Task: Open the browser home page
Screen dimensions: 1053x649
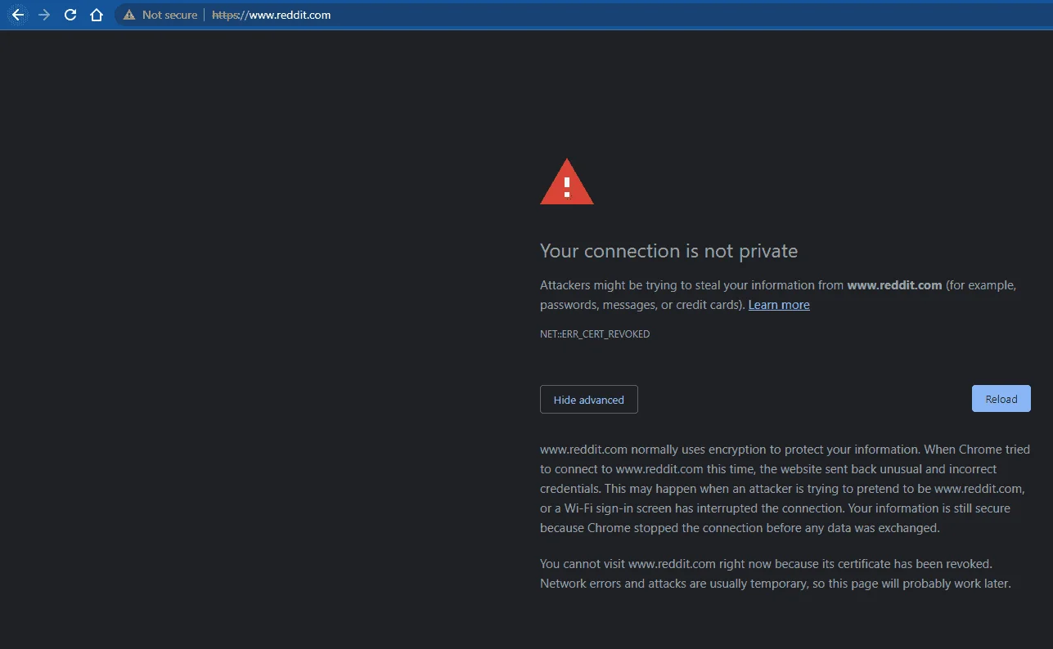Action: pos(97,15)
